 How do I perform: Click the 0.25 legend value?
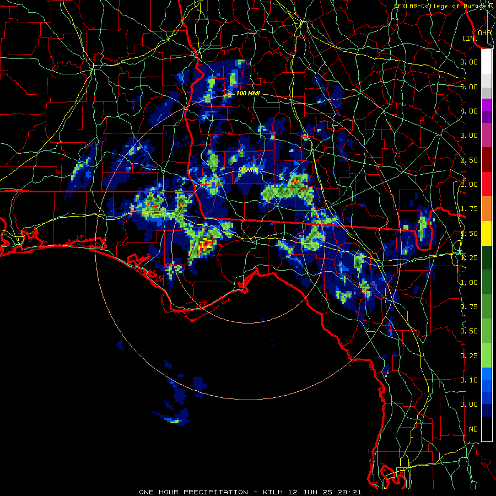469,356
